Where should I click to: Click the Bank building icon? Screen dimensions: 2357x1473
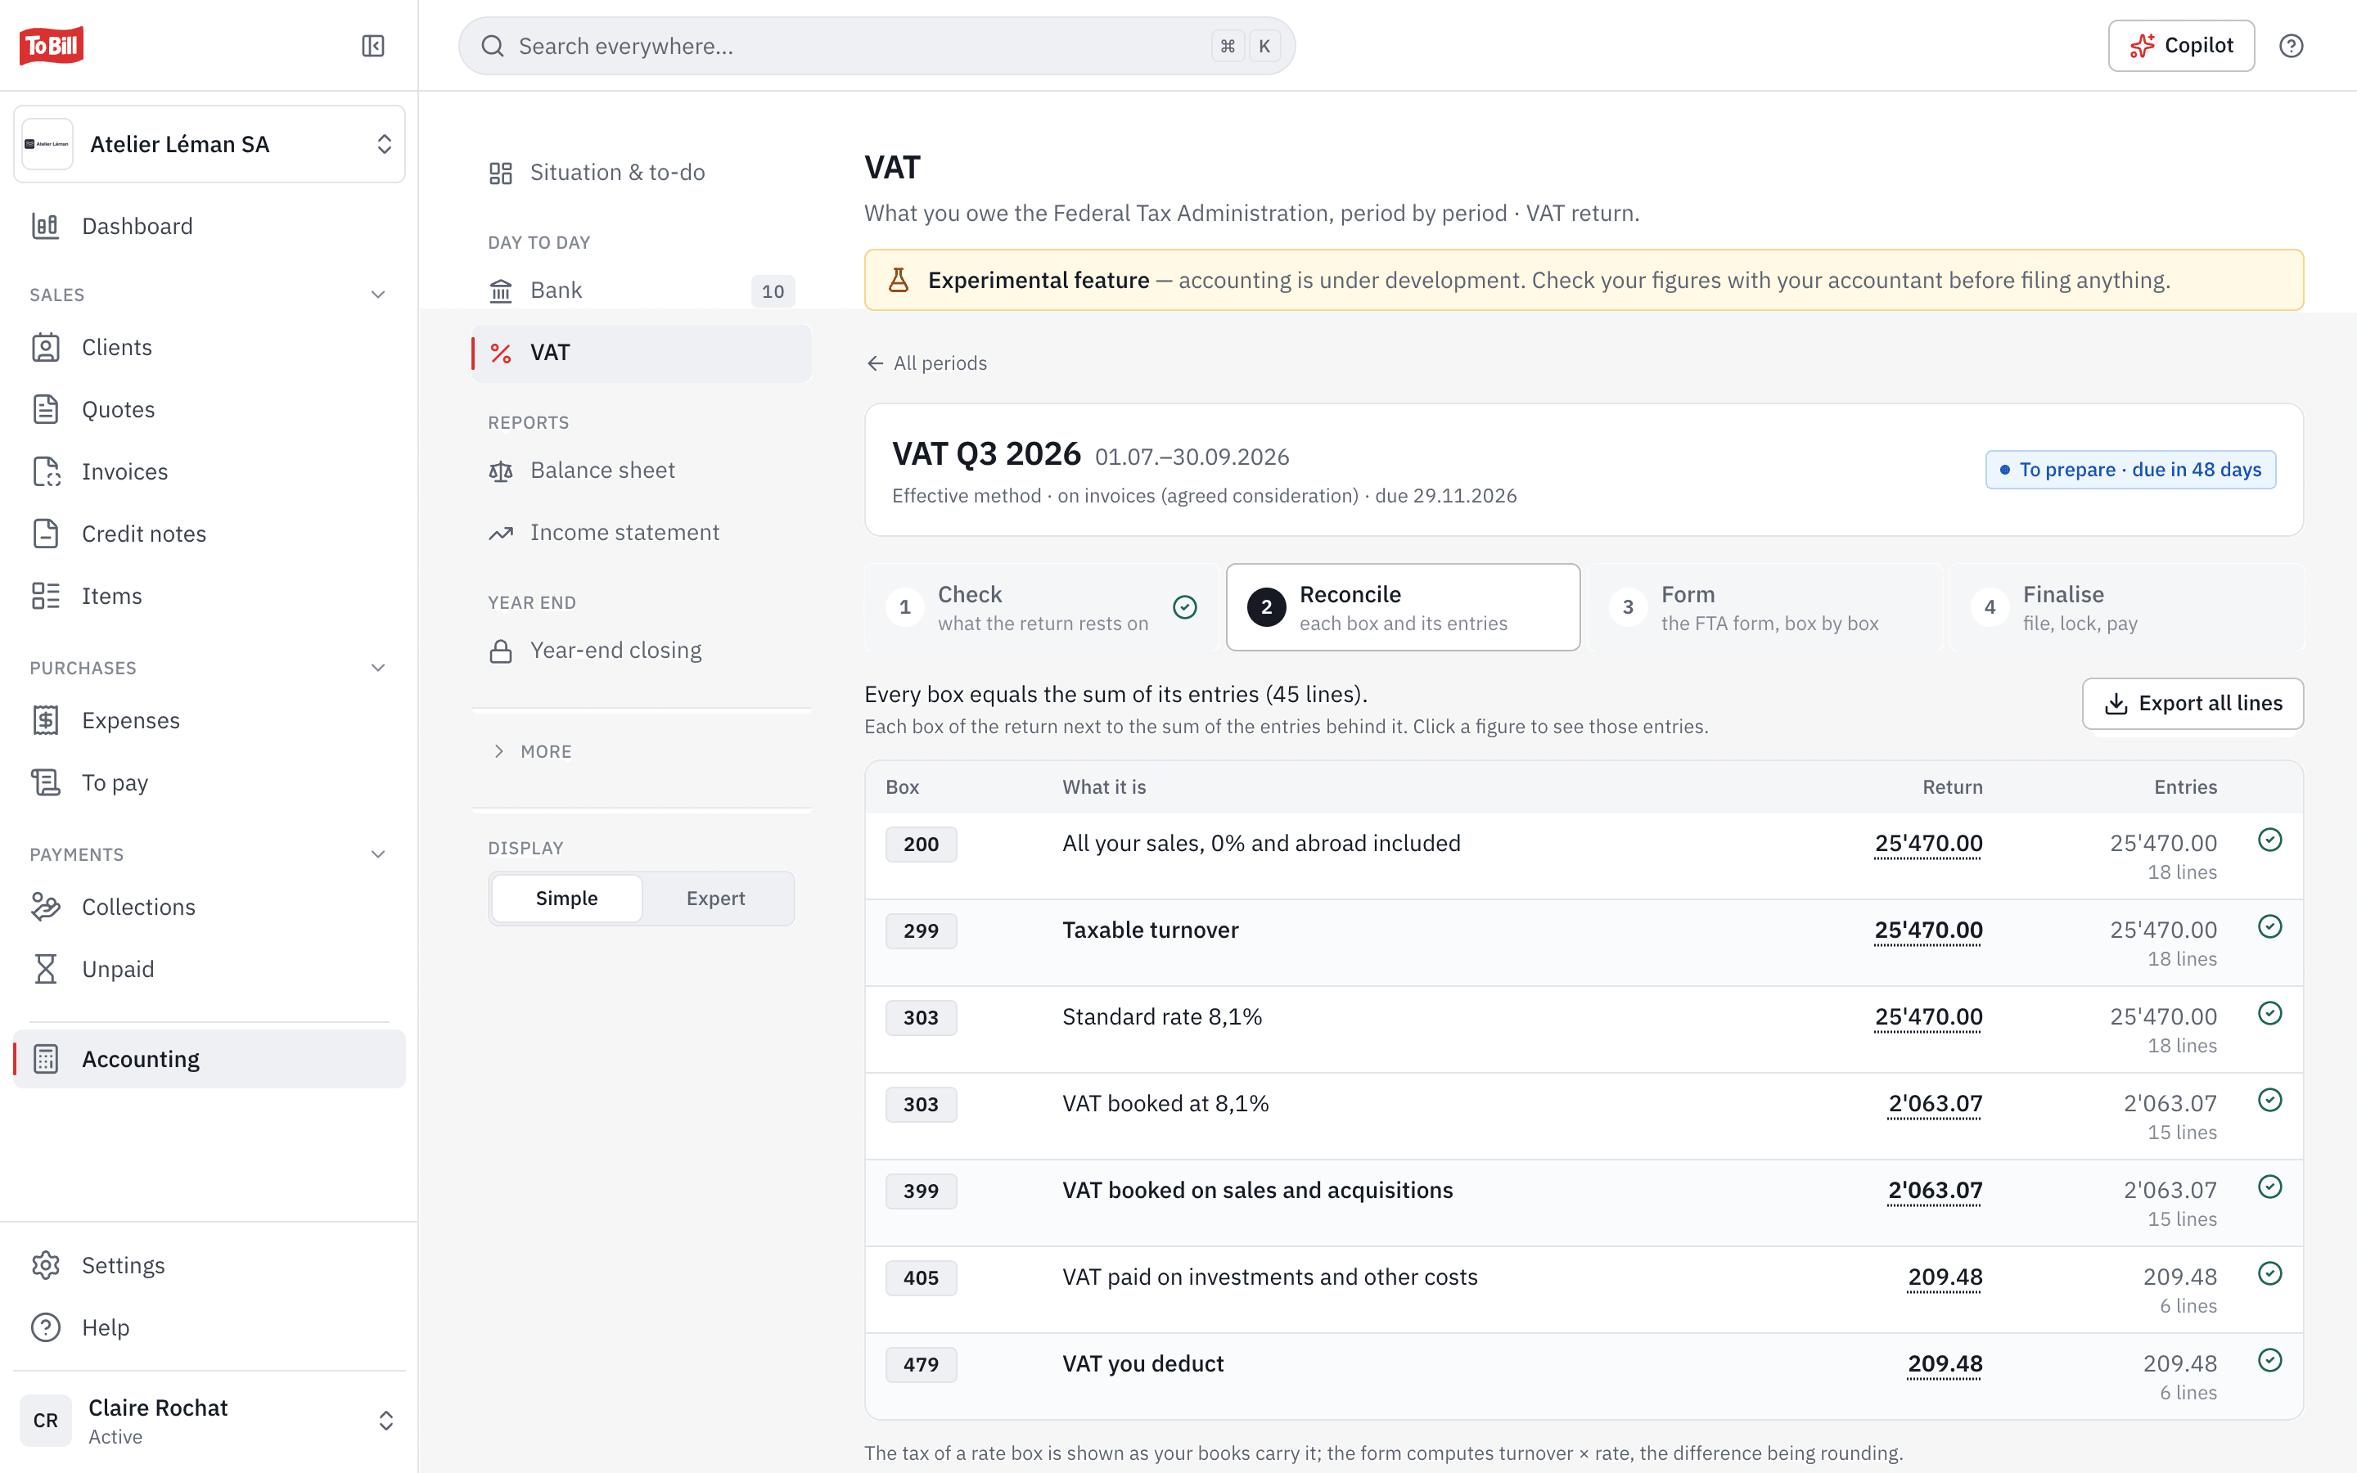501,291
